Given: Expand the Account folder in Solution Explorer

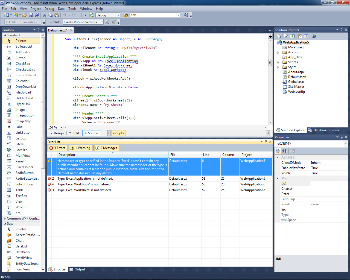Looking at the screenshot, I should click(278, 52).
